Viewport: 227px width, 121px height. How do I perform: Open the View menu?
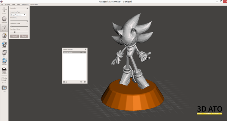click(x=13, y=5)
